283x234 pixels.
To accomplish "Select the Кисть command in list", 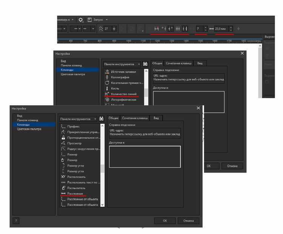I will coord(115,88).
